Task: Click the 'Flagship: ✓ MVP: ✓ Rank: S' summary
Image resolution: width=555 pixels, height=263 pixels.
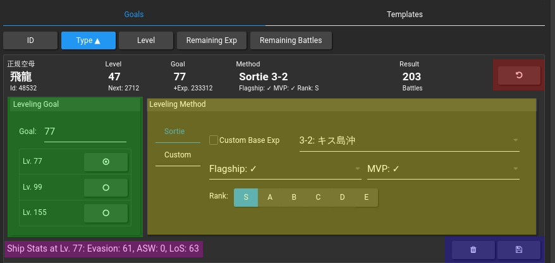Action: [279, 88]
